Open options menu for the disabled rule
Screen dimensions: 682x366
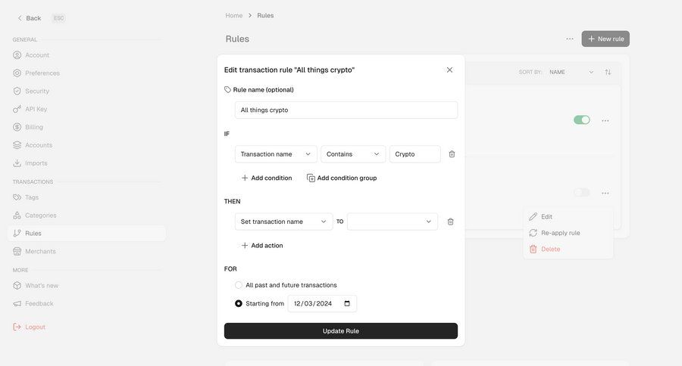click(x=605, y=193)
